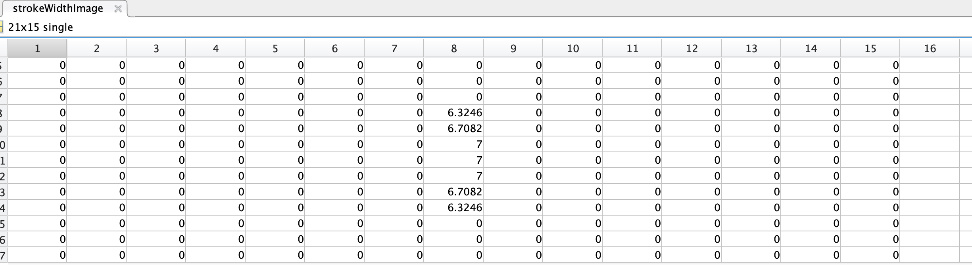Select the value 7 cell in row 12
The height and width of the screenshot is (265, 972).
454,176
